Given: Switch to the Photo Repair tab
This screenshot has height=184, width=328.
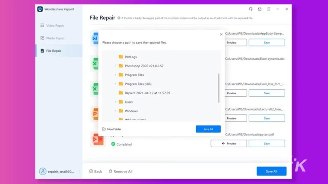Looking at the screenshot, I should pos(59,38).
